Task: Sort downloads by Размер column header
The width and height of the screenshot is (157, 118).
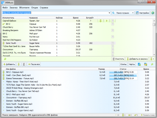Action: [x=102, y=69]
